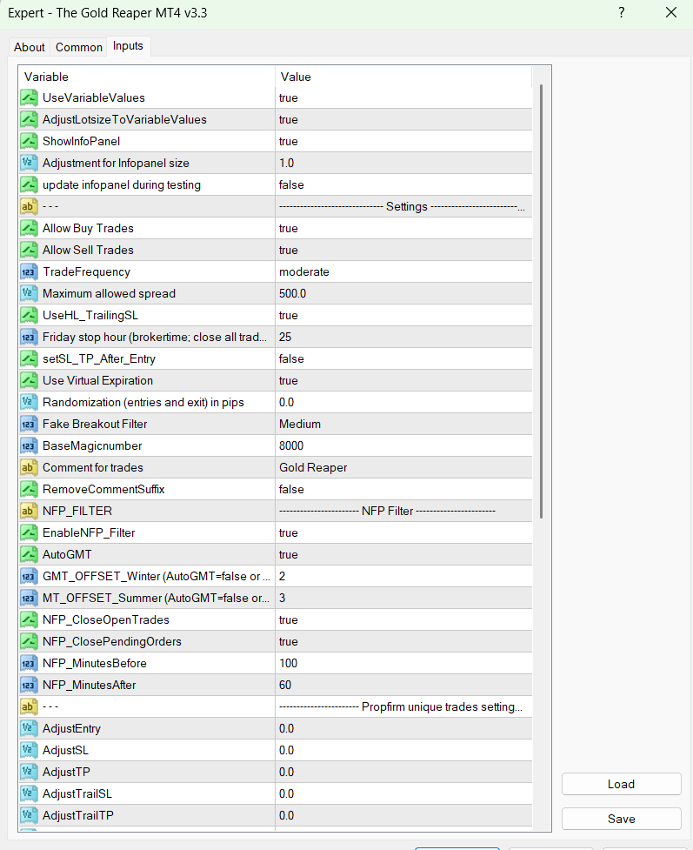Screen dimensions: 693x850
Task: Open the Common tab
Action: 79,47
